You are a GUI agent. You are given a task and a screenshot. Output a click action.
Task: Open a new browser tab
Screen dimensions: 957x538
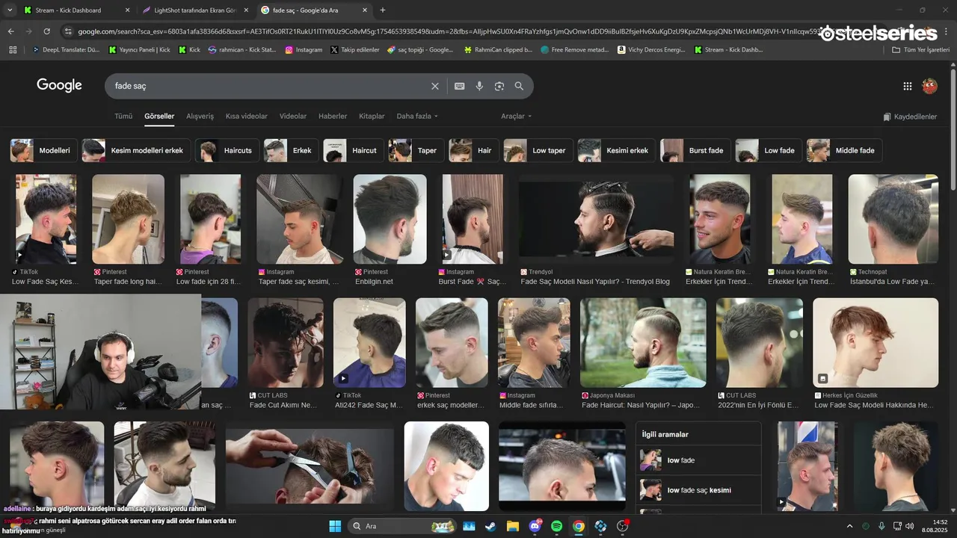coord(383,10)
